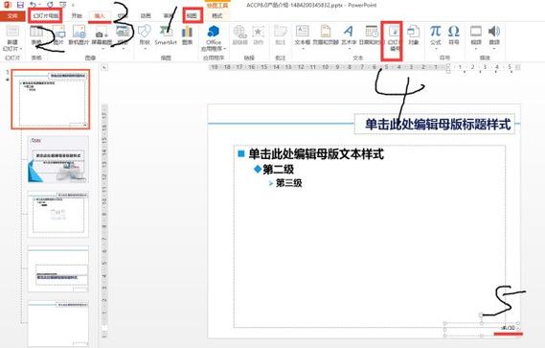
Task: Open the 格式 Format tab
Action: [x=217, y=16]
